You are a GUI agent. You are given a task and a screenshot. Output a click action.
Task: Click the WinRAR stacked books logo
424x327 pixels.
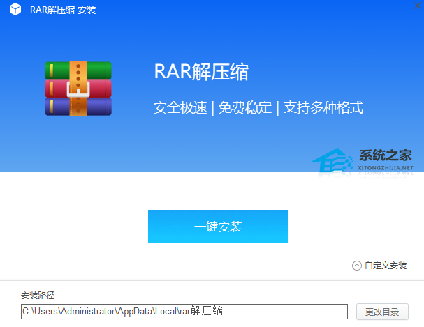click(78, 89)
